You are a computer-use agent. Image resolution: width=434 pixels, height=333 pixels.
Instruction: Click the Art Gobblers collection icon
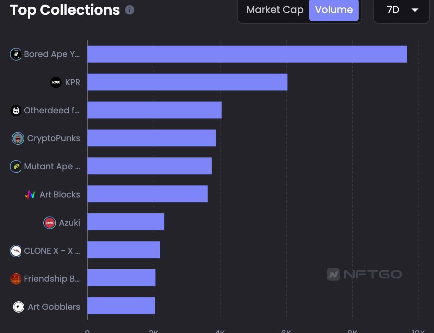[19, 307]
